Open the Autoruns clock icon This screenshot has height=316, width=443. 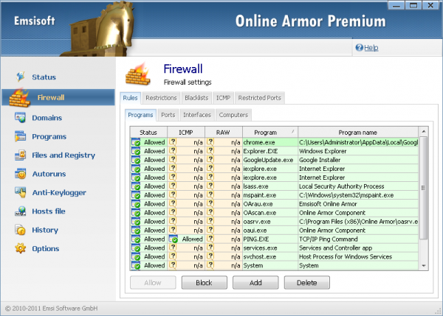[x=21, y=174]
